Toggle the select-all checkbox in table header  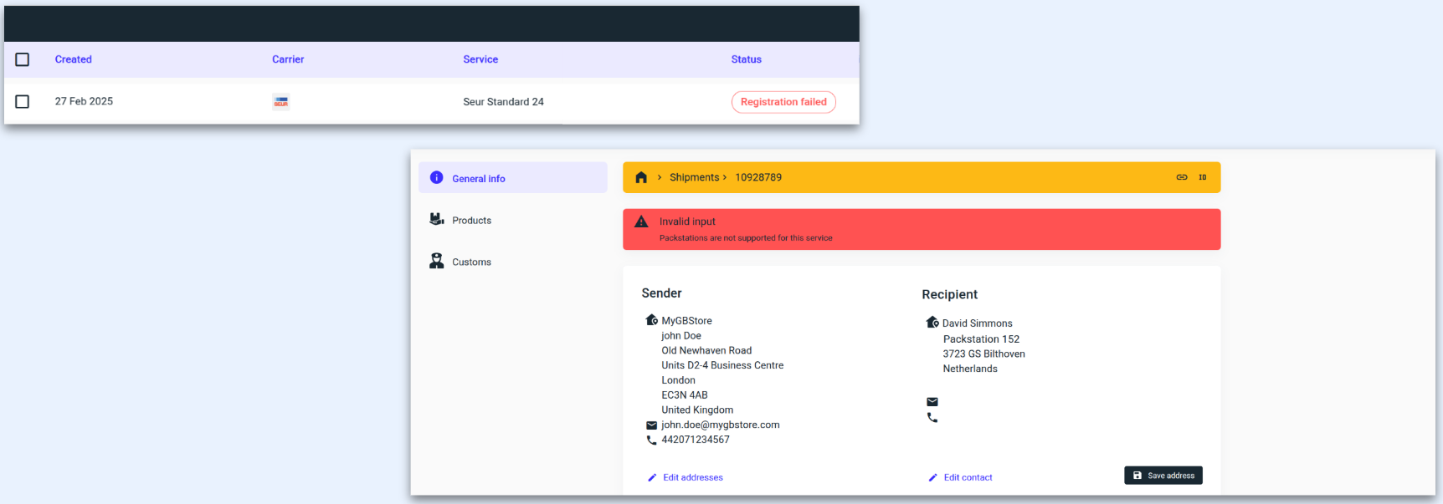[23, 59]
